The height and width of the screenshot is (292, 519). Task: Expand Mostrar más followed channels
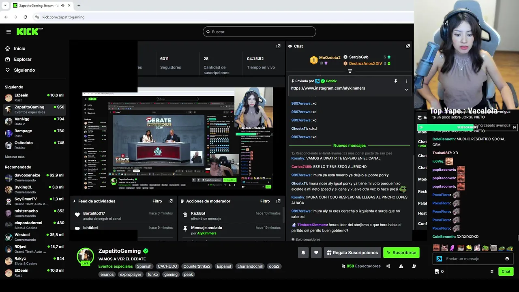coord(15,157)
